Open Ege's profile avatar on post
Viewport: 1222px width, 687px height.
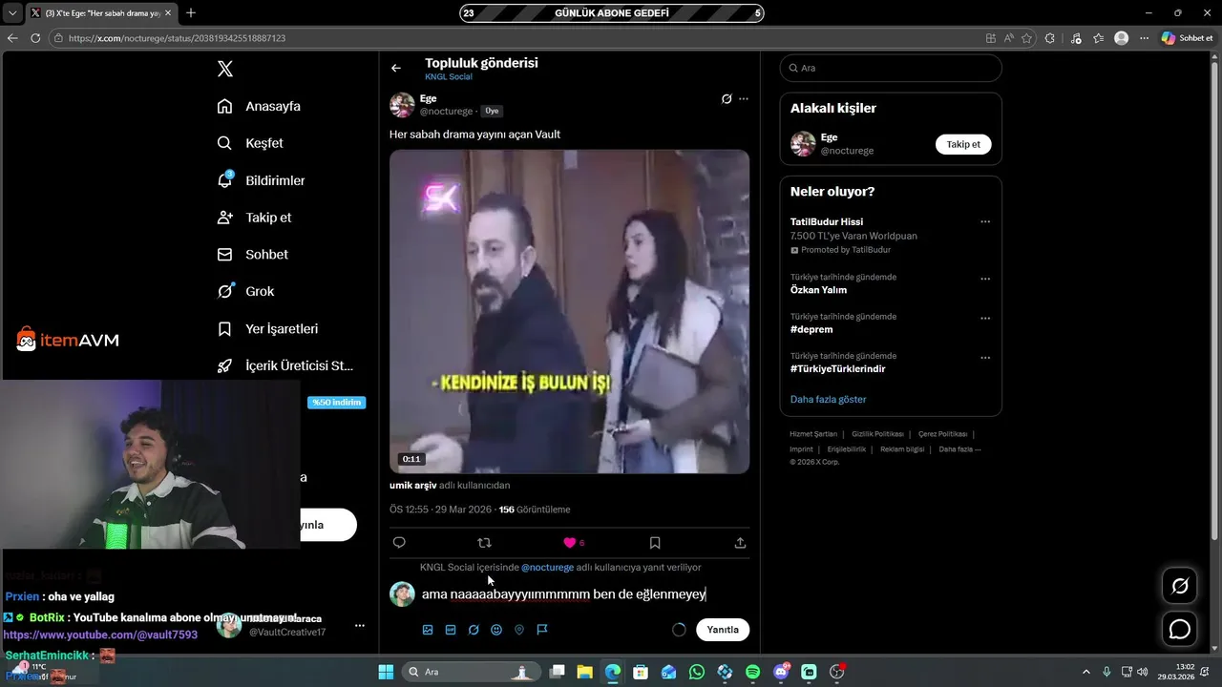[x=402, y=105]
